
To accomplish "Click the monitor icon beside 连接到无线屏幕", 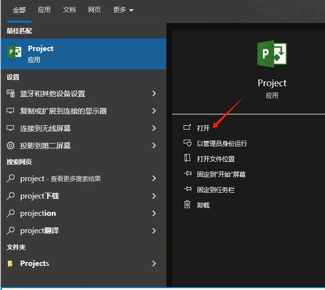I will (11, 128).
